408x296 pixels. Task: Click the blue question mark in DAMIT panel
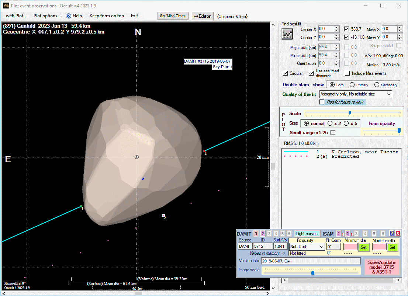click(392, 233)
